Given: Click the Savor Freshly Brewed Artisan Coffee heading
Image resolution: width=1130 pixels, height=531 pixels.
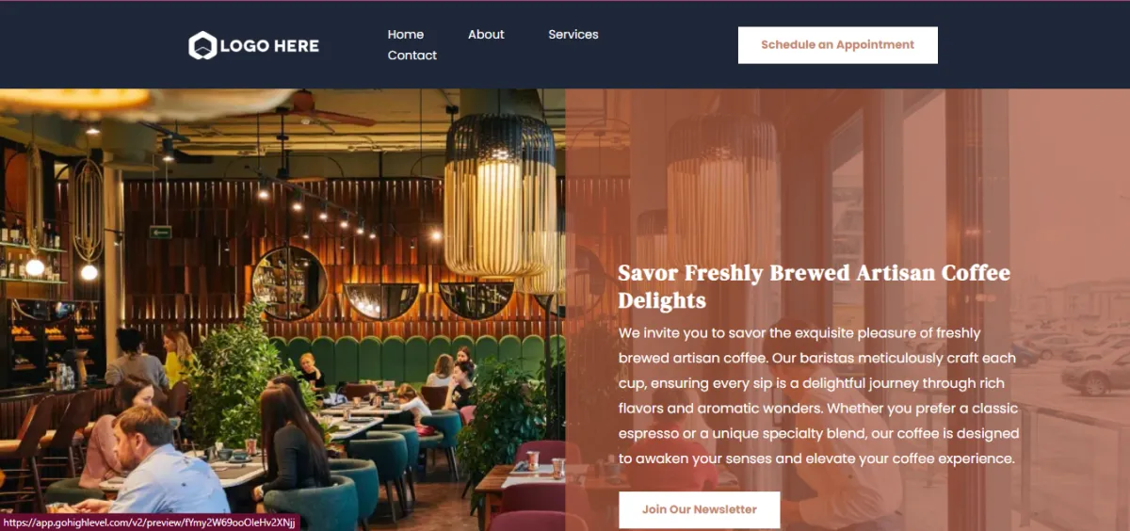Looking at the screenshot, I should pos(814,286).
